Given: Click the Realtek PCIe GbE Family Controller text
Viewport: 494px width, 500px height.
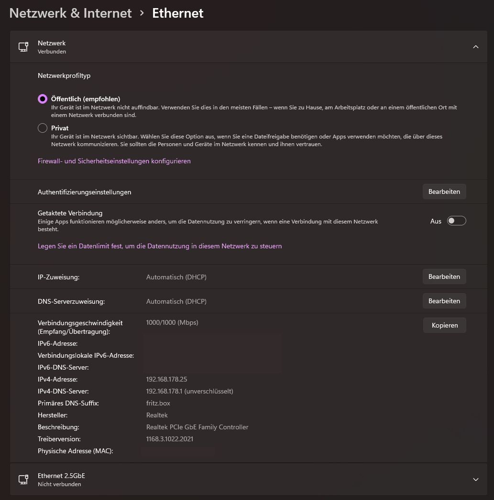Looking at the screenshot, I should pos(197,427).
